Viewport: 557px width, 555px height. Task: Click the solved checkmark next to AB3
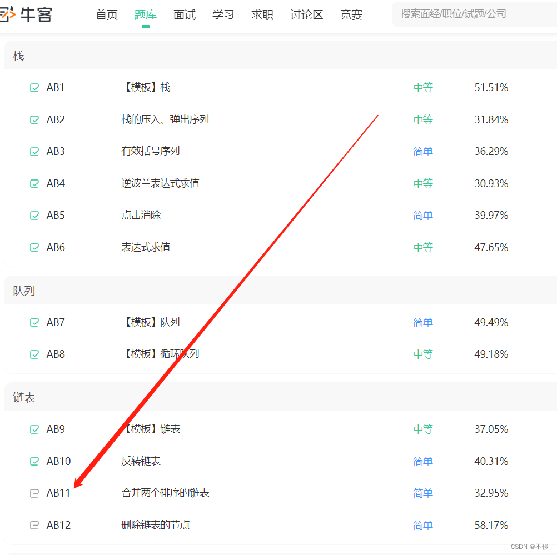click(x=34, y=151)
